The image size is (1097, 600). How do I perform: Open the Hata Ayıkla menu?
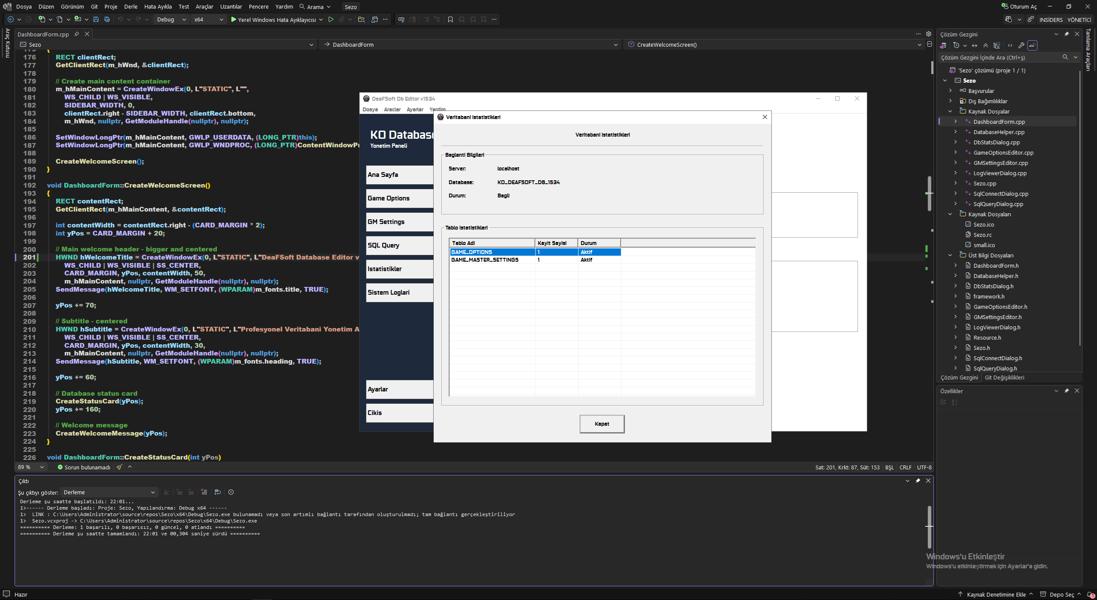(x=158, y=6)
